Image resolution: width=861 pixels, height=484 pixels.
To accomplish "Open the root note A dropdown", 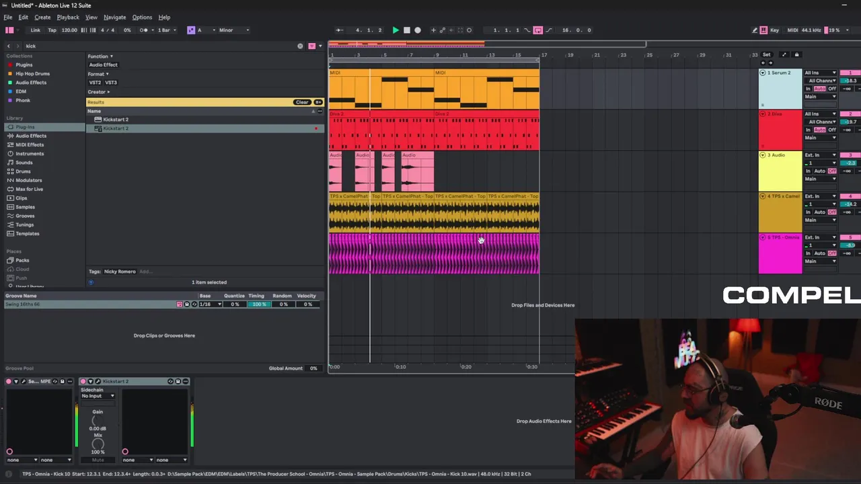I will pos(205,30).
